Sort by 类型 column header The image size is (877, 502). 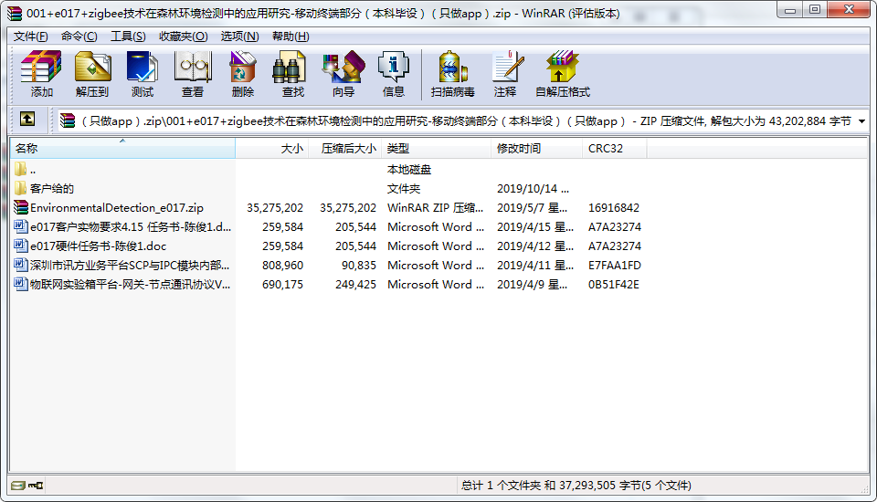pos(437,148)
